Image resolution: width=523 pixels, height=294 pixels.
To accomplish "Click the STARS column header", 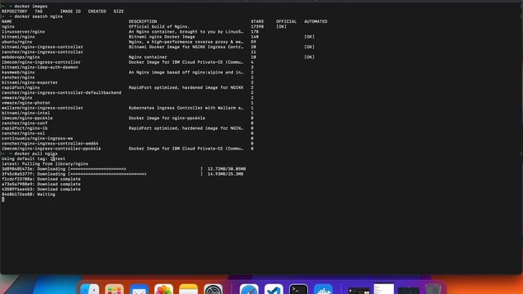I will (x=257, y=21).
